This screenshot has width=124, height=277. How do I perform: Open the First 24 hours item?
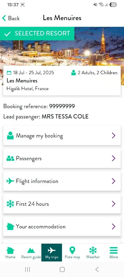pos(62,204)
